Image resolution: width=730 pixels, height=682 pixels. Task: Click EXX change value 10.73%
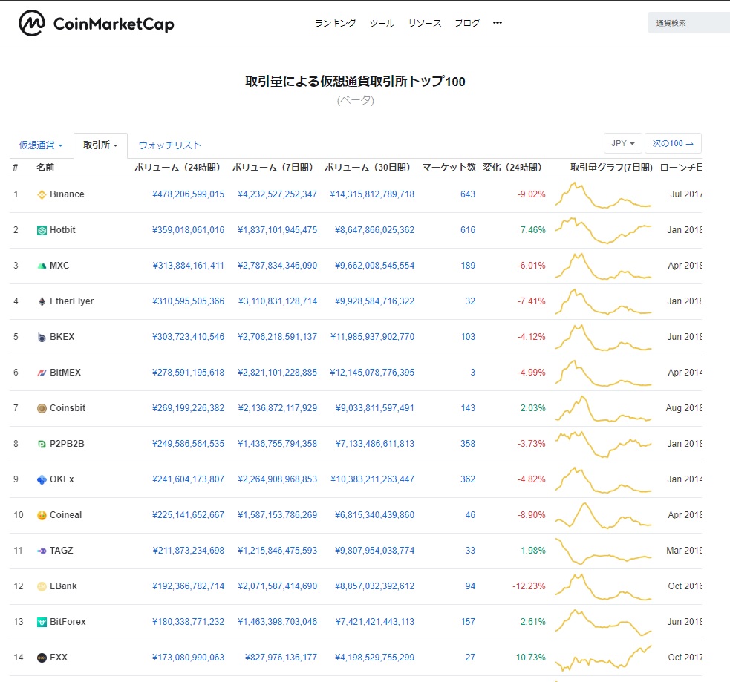pyautogui.click(x=531, y=658)
